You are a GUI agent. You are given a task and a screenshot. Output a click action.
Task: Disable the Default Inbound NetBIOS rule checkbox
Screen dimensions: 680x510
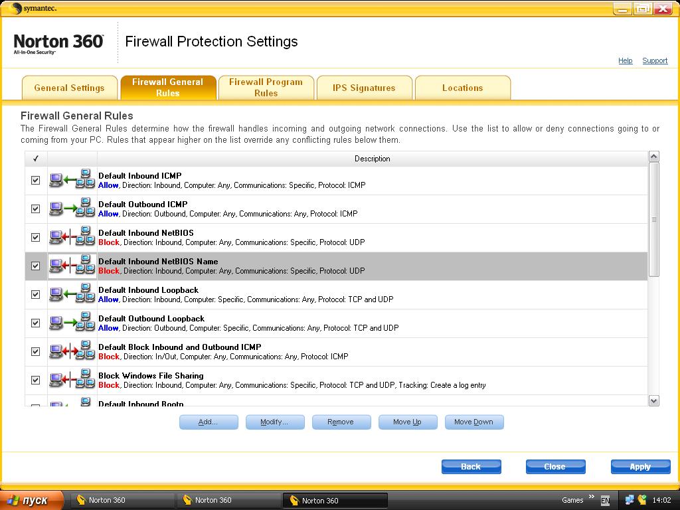[36, 237]
